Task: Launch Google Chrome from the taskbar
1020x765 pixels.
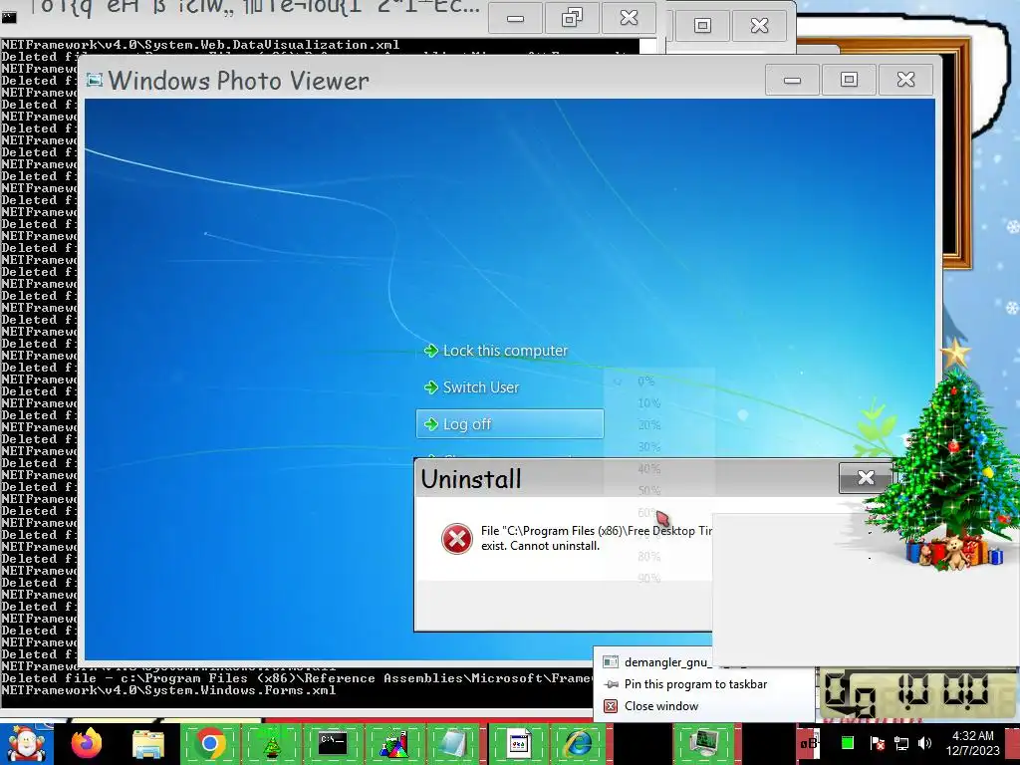Action: coord(209,743)
